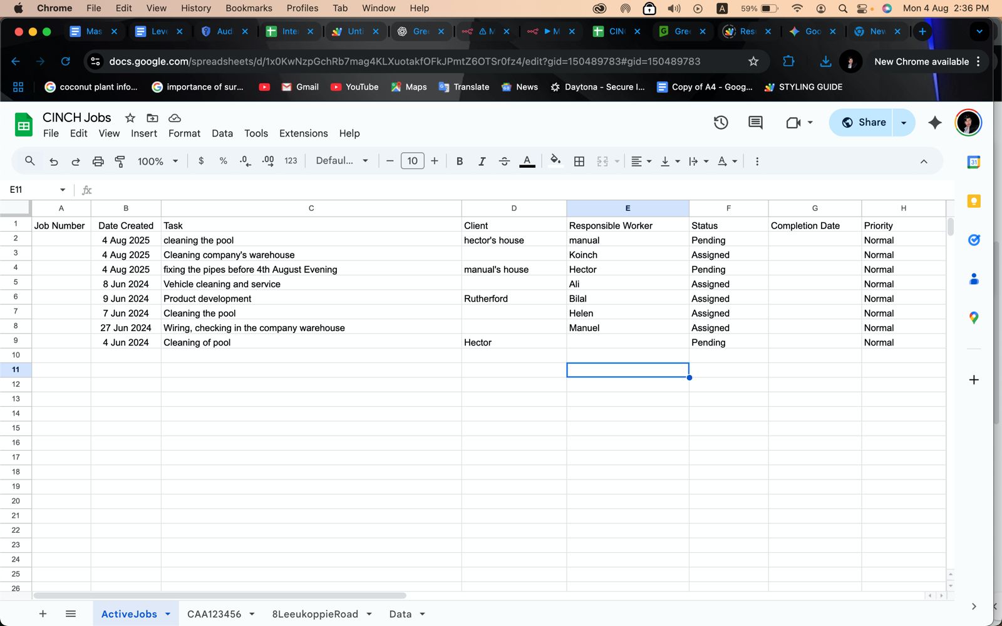Open the version history
1002x626 pixels.
[720, 122]
